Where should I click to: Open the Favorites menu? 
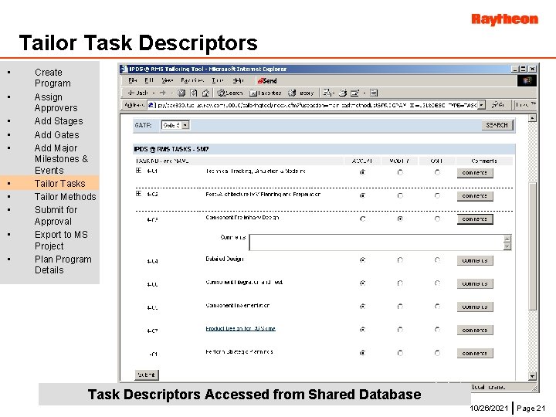pos(192,80)
